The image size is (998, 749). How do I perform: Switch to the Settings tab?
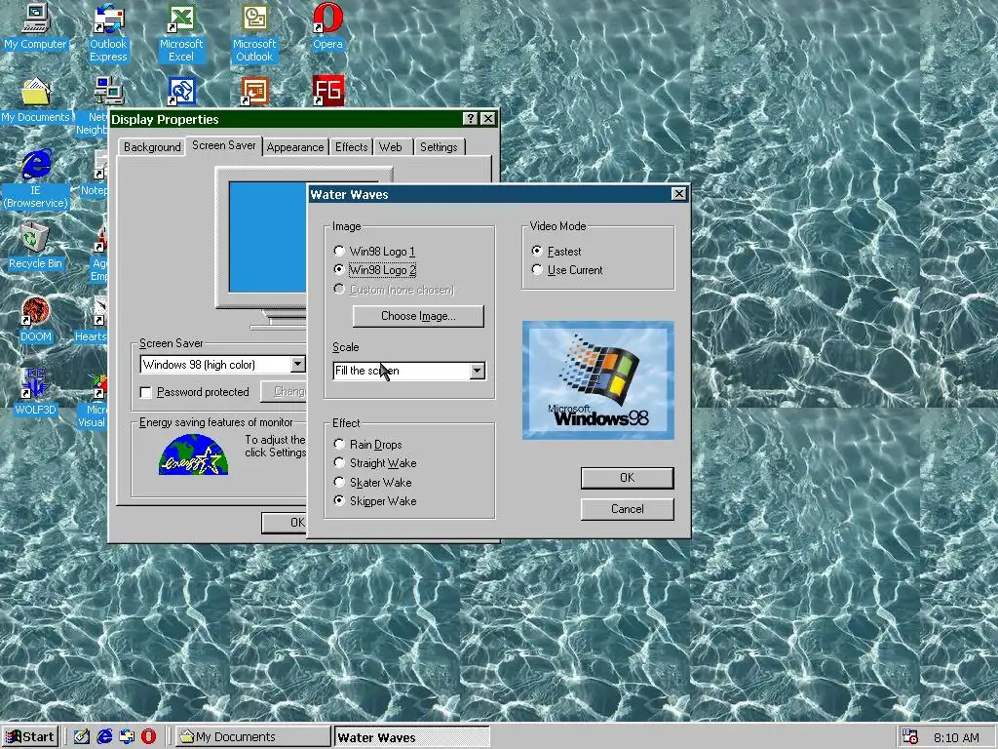(x=439, y=147)
